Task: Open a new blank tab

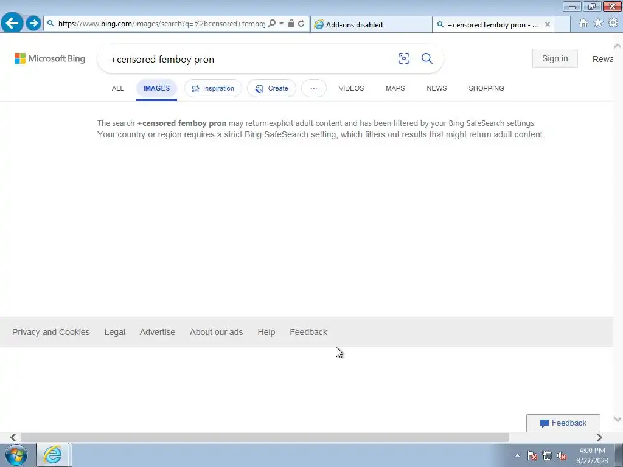Action: (562, 24)
